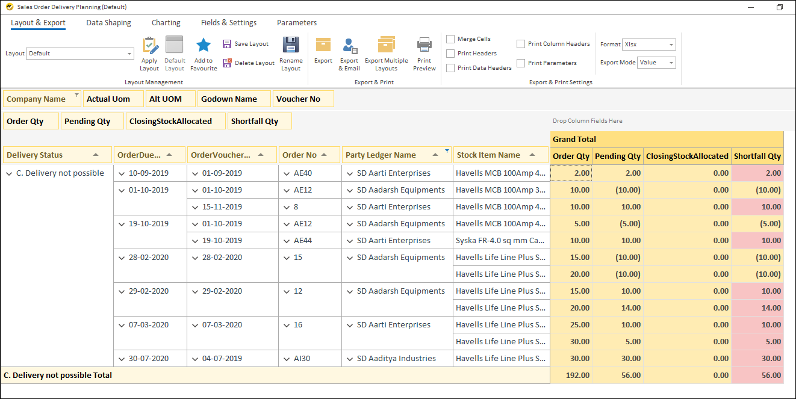Click Export Multiple Layouts icon

coord(386,46)
